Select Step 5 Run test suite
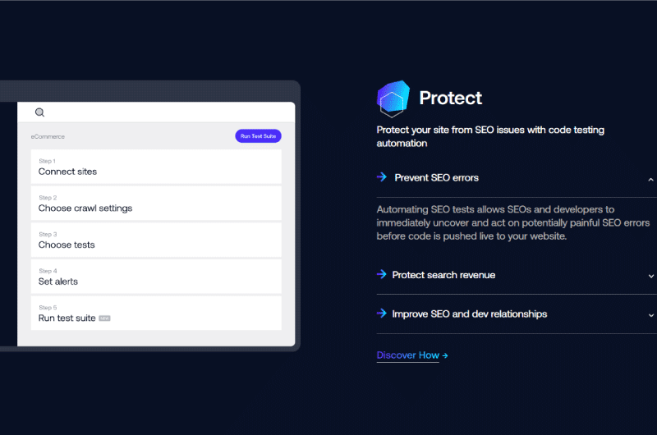 coord(156,314)
